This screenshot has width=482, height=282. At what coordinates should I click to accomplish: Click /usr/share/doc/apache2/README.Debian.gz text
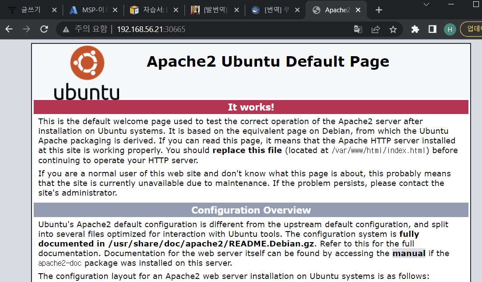[211, 243]
